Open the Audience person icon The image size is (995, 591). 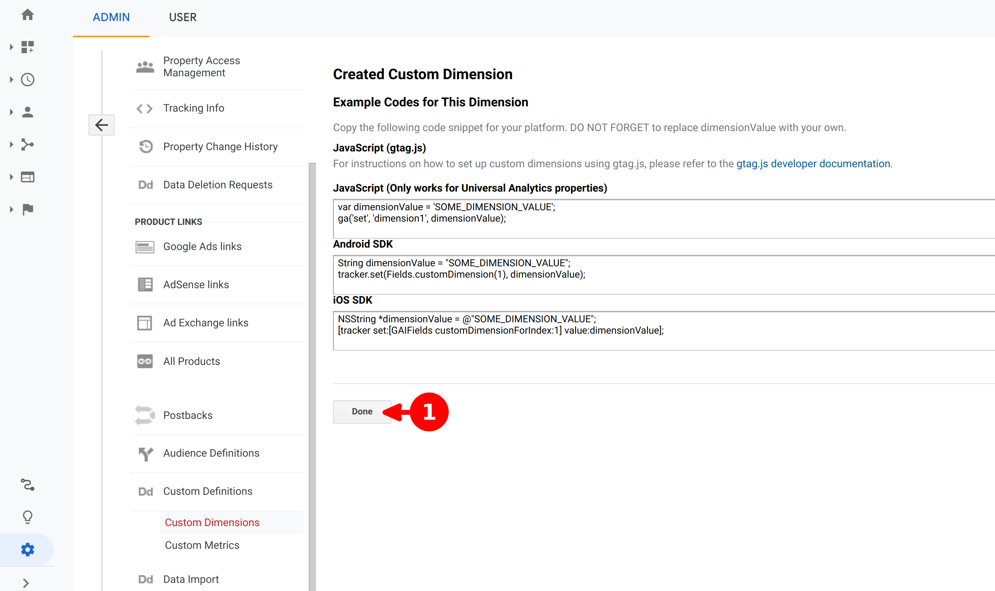click(x=28, y=112)
